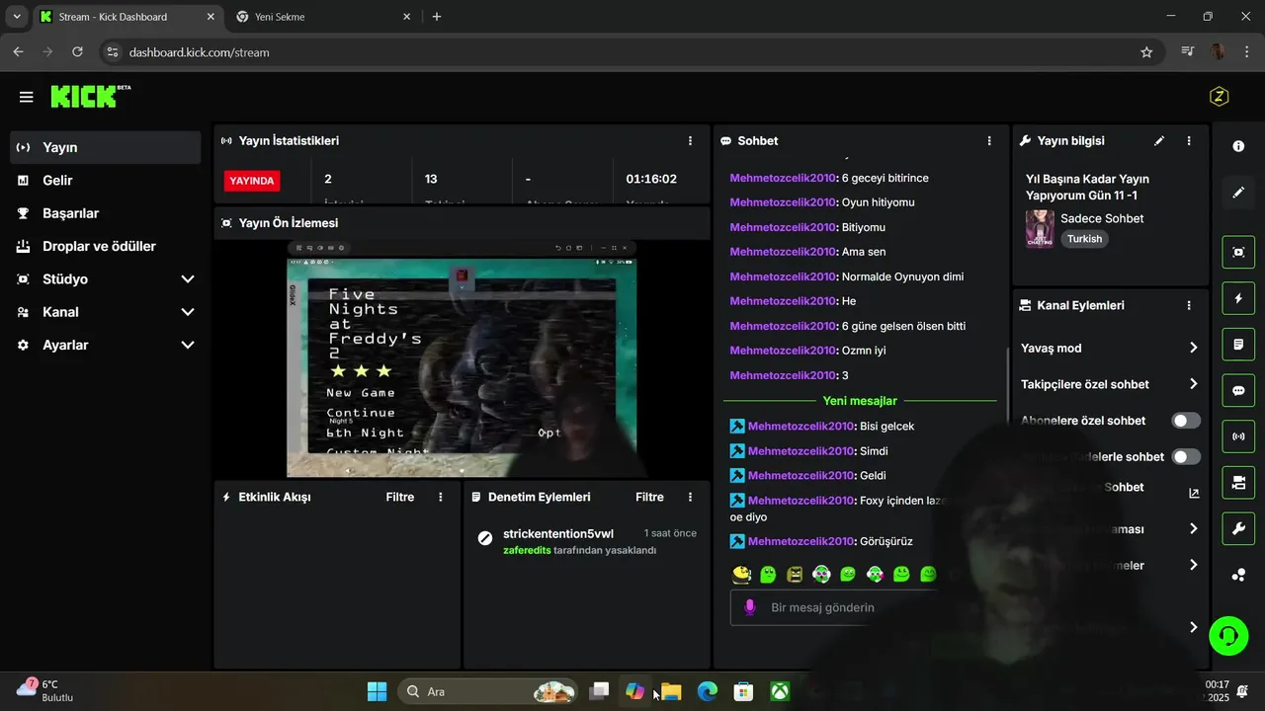Screen dimensions: 1265x711
Task: Open Yayın bilgisi three-dot menu
Action: (x=1189, y=141)
